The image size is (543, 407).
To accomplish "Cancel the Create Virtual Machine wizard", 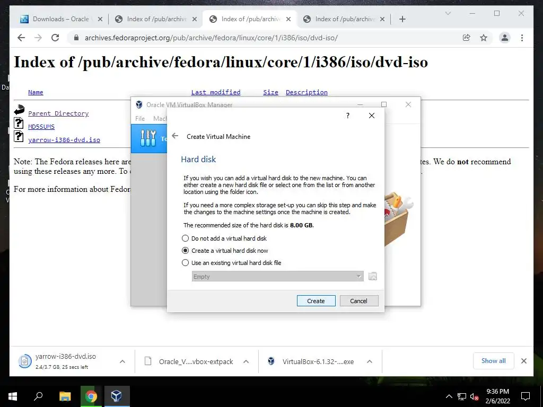I will pyautogui.click(x=359, y=301).
